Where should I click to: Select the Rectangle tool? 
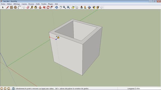[11, 7]
